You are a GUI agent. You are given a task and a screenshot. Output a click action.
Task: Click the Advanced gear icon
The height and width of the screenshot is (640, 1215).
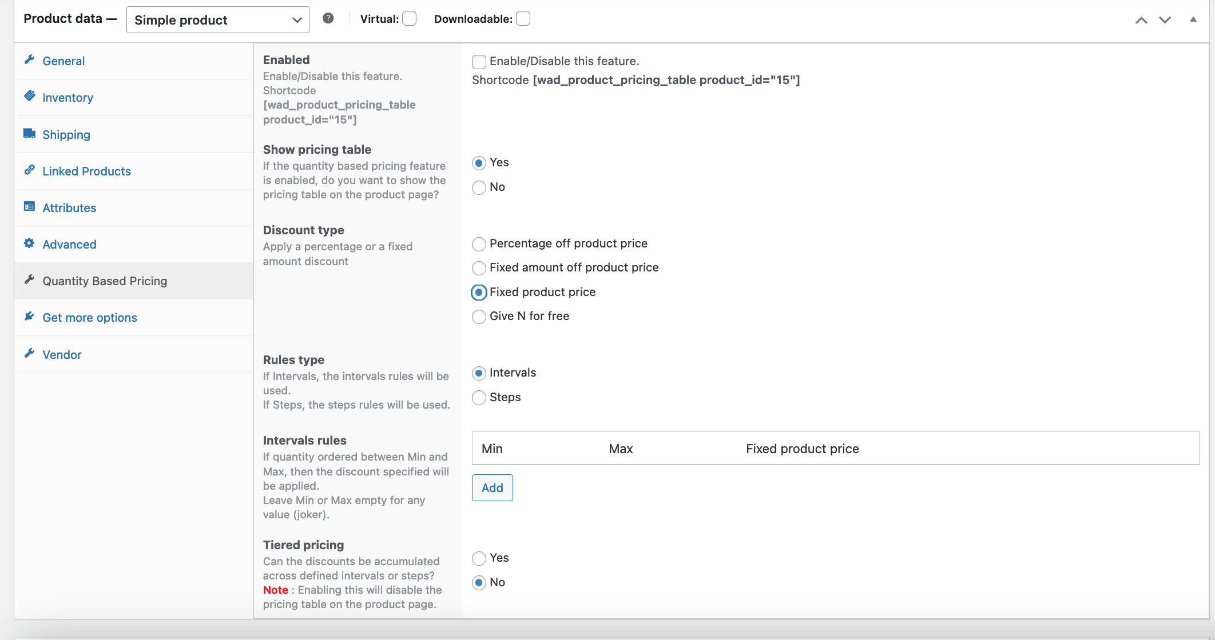click(30, 243)
